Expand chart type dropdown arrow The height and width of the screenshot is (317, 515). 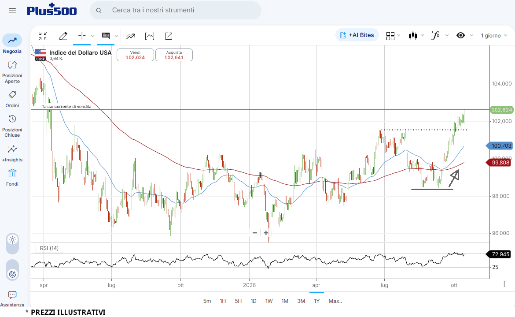point(423,36)
